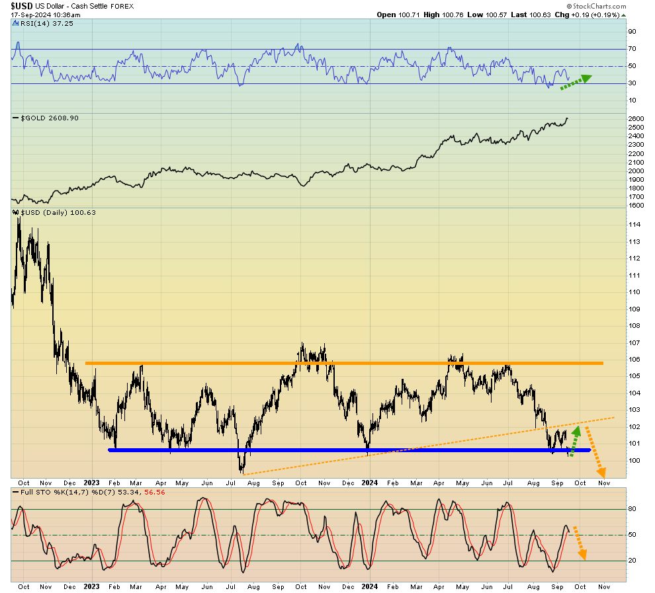Click the 2023 marker on bottom time axis
Image resolution: width=655 pixels, height=593 pixels.
pos(91,585)
